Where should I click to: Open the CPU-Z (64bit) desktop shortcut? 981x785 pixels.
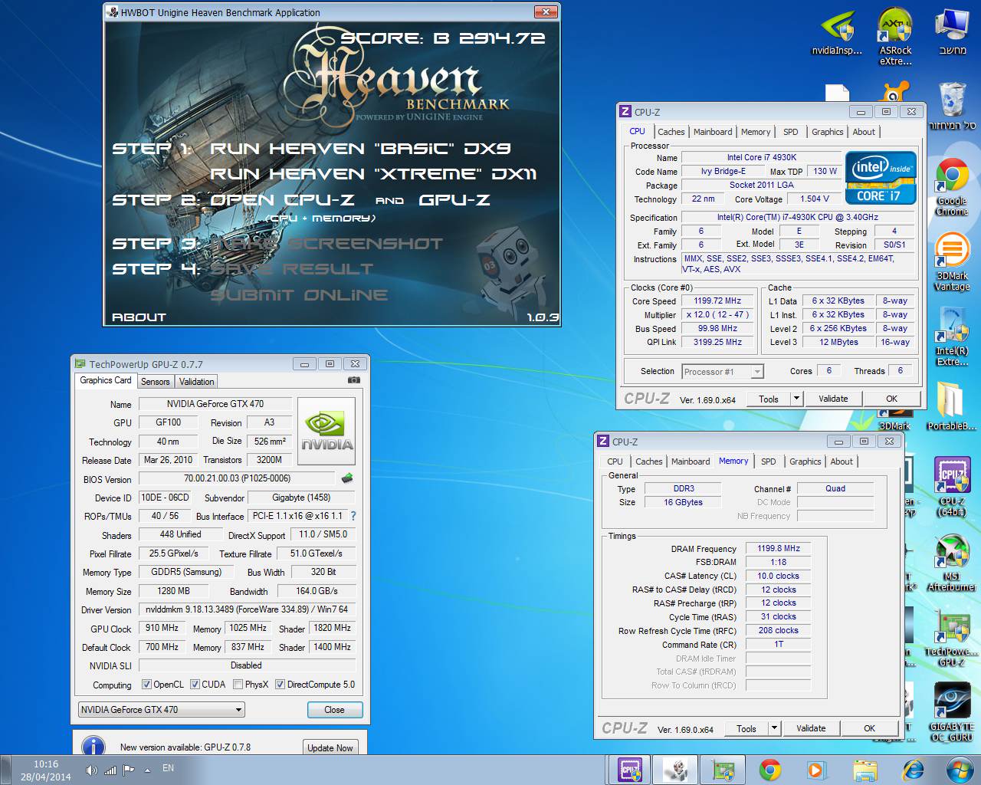tap(952, 488)
